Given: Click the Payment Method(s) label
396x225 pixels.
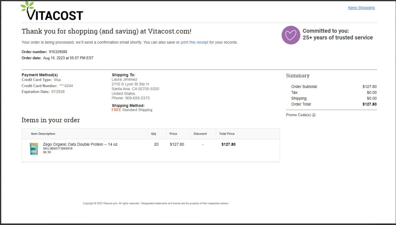Looking at the screenshot, I should click(40, 75).
